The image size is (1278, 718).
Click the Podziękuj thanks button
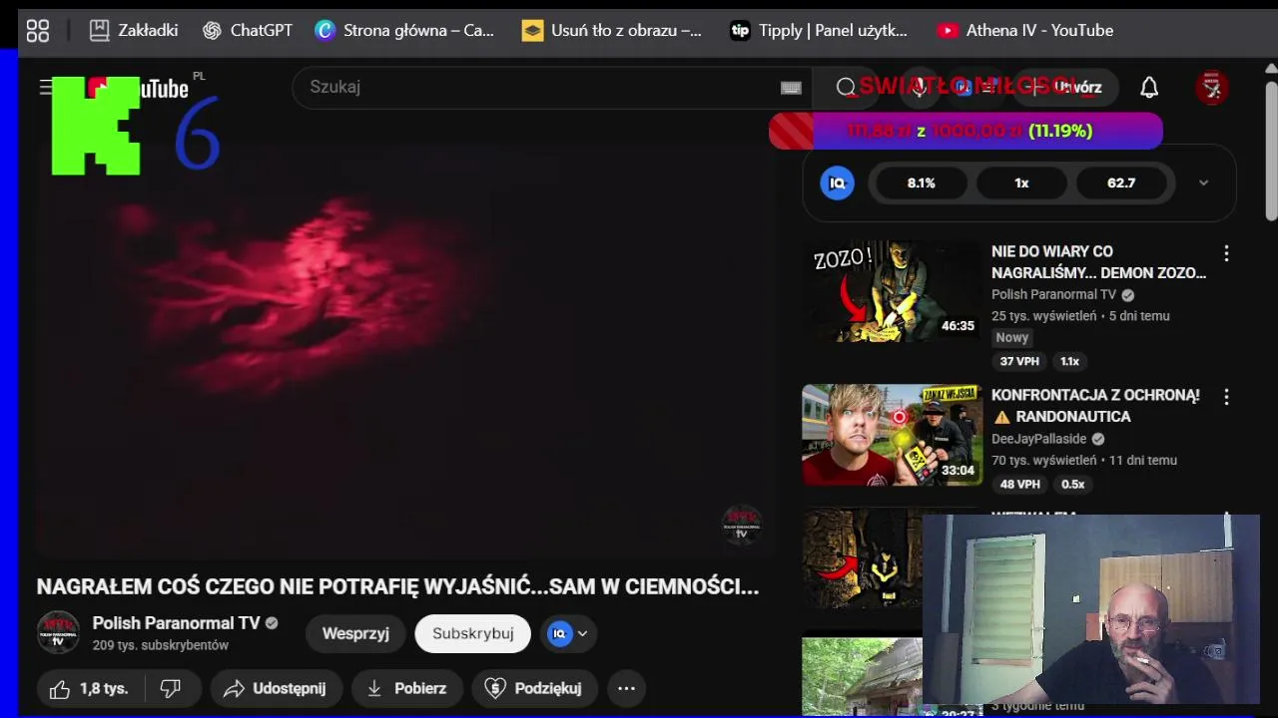[x=533, y=688]
